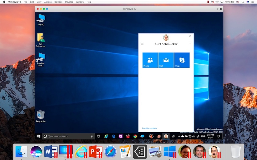Screen dimensions: 257x160
Task: Launch the Skype tile in contact card
Action: point(182,60)
